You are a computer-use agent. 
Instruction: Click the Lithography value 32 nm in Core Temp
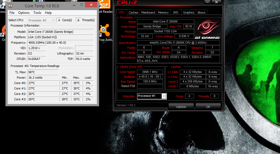(x=84, y=53)
